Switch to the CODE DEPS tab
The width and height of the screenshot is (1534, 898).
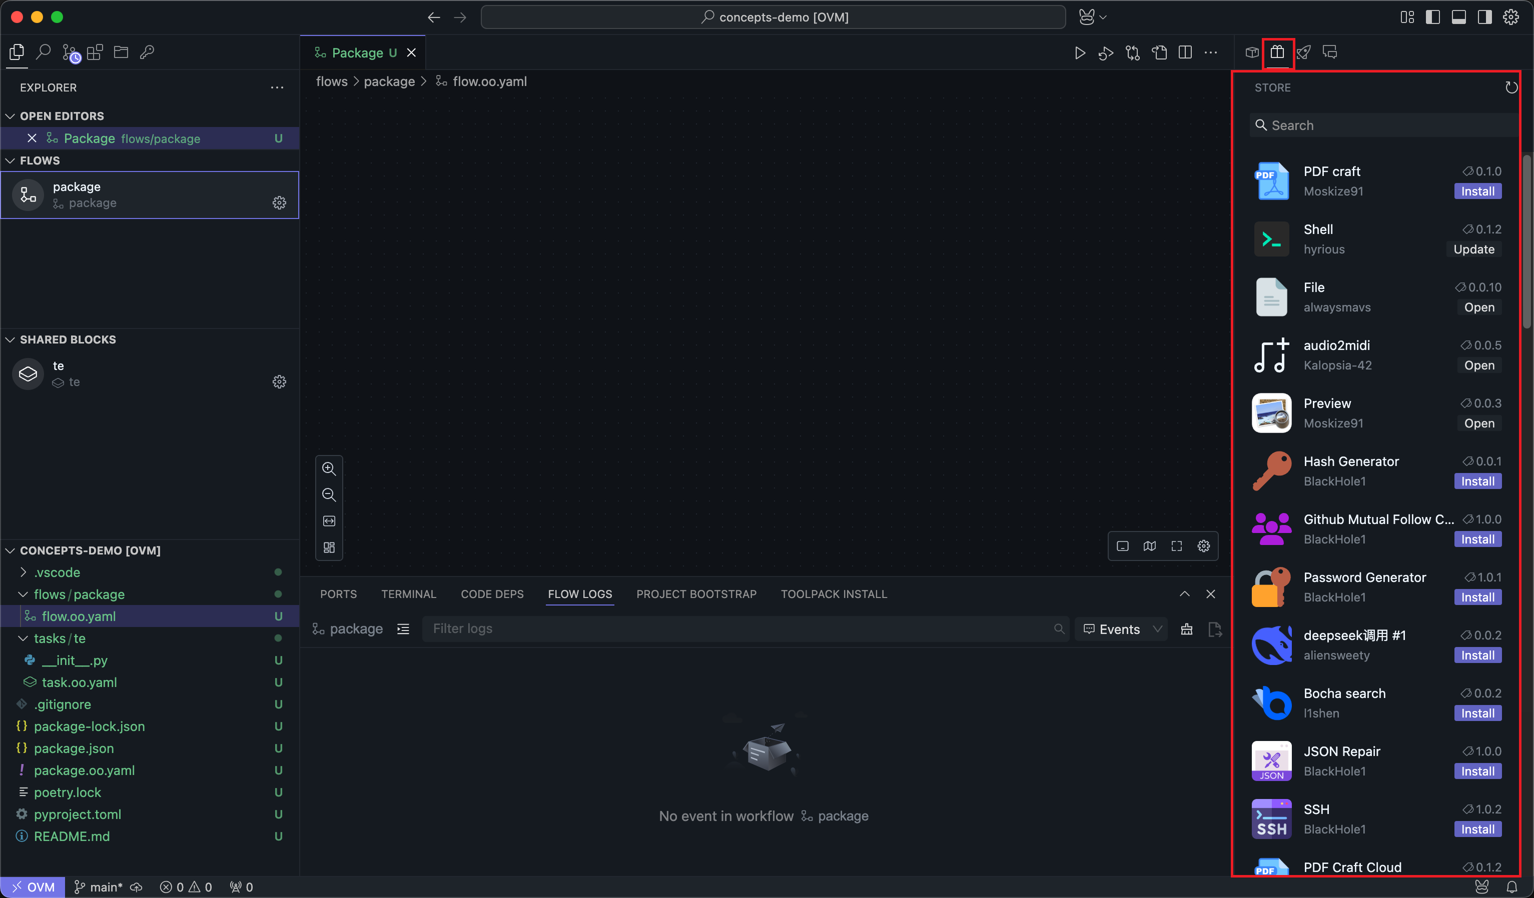(492, 594)
